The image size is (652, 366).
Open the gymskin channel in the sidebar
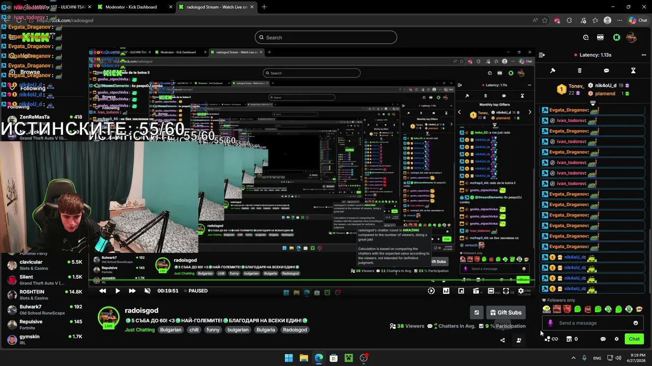(44, 340)
